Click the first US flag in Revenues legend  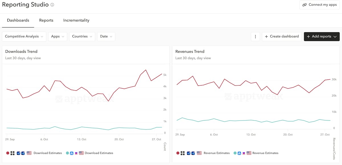pos(199,153)
